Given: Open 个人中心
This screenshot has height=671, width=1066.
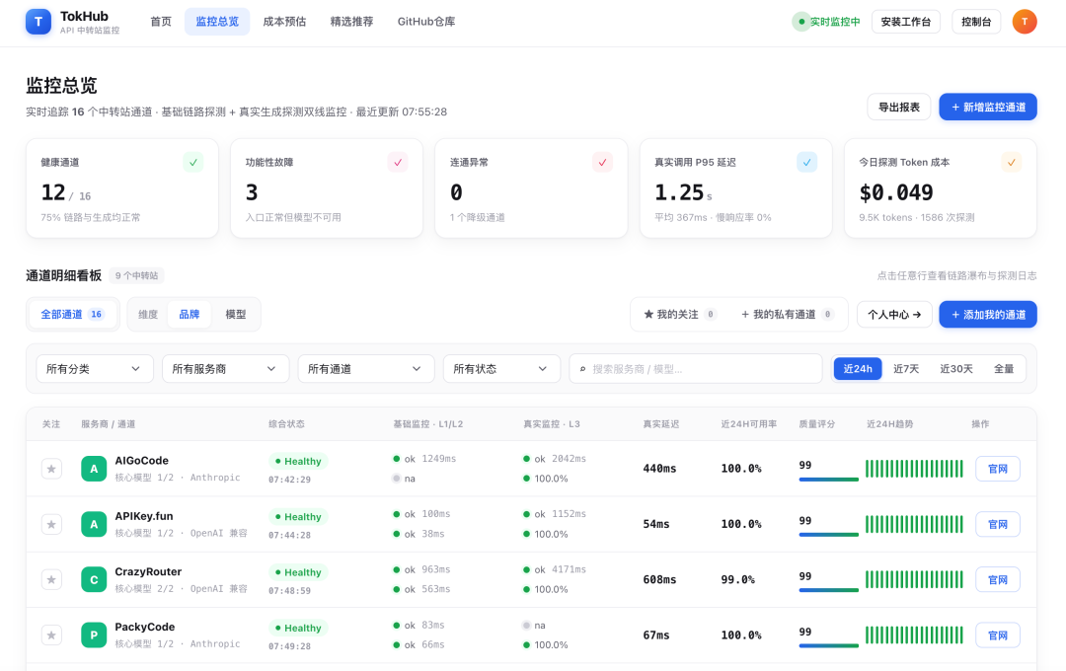Looking at the screenshot, I should pyautogui.click(x=894, y=314).
